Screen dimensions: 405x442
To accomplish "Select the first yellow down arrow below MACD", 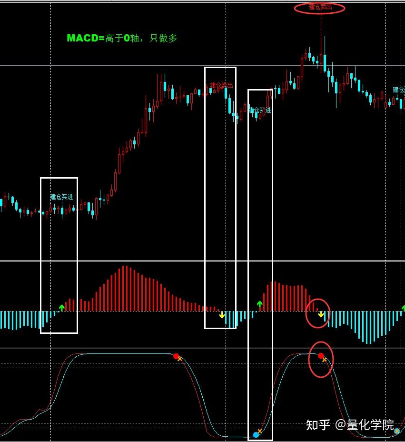I will (222, 315).
